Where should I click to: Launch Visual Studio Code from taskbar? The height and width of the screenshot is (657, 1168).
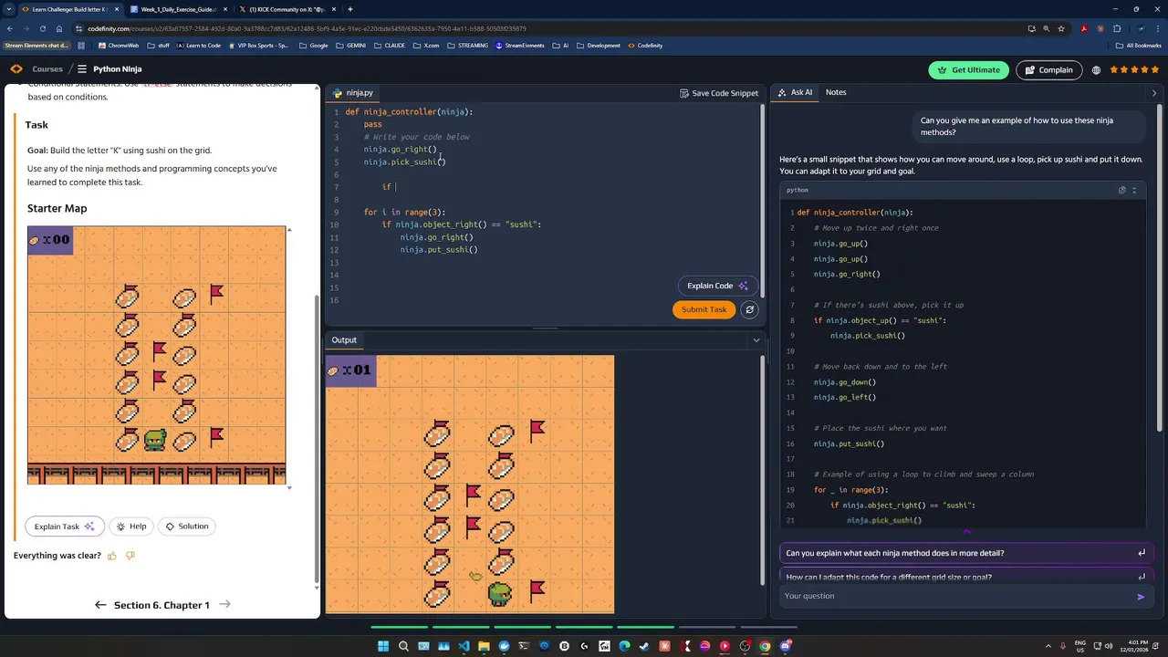click(464, 646)
